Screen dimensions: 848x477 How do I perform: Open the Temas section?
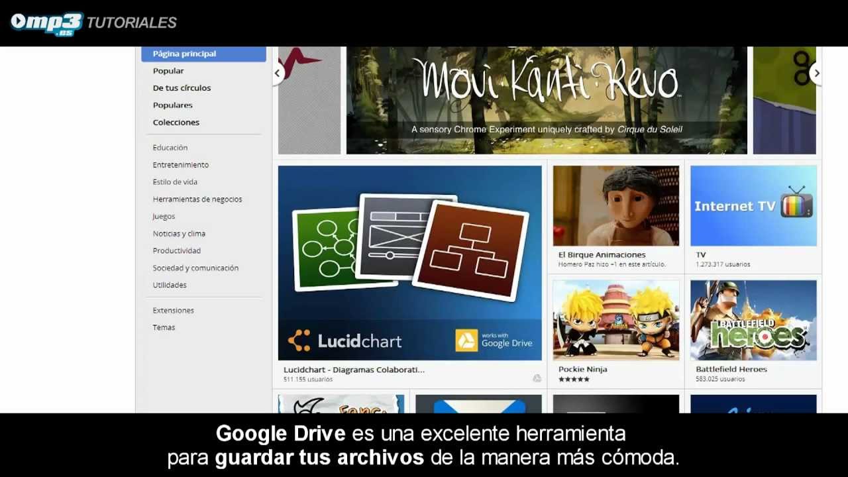[164, 328]
